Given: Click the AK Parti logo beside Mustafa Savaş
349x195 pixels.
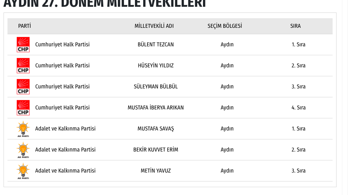Looking at the screenshot, I should coord(23,129).
